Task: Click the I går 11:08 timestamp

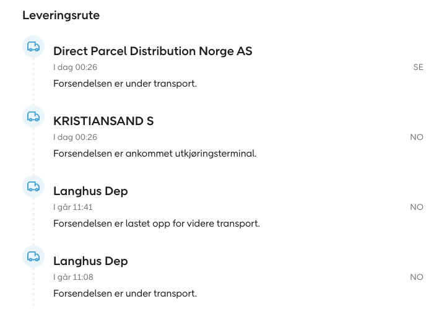Action: coord(73,277)
